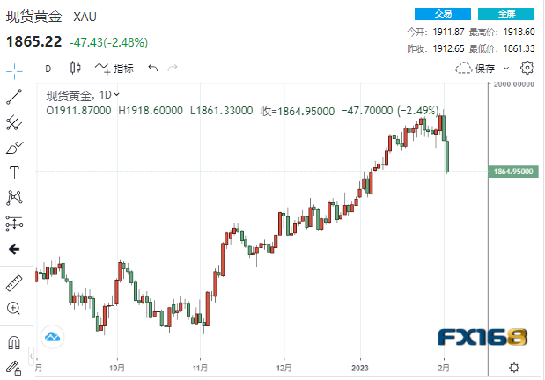Click the 全屏 fullscreen button

506,14
